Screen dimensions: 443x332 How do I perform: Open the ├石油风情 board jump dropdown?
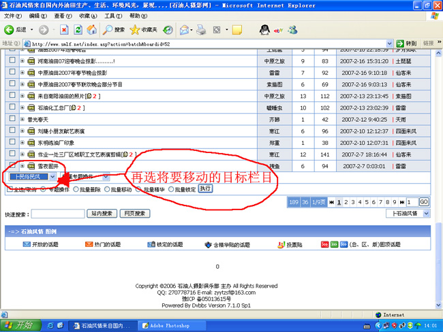point(408,214)
